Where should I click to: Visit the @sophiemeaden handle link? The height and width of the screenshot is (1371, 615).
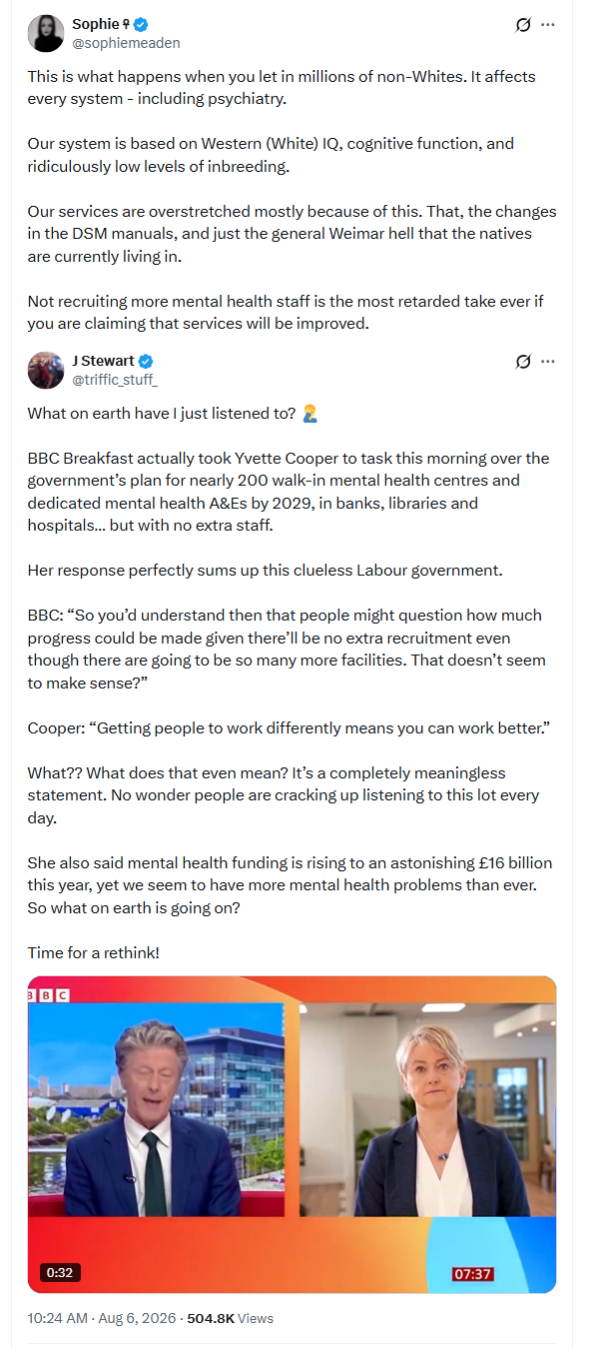click(x=126, y=43)
